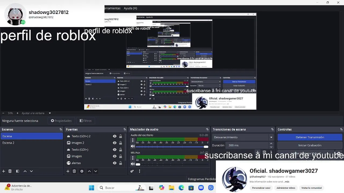Open options dots for Mic/Aux
The width and height of the screenshot is (344, 193).
tap(132, 158)
